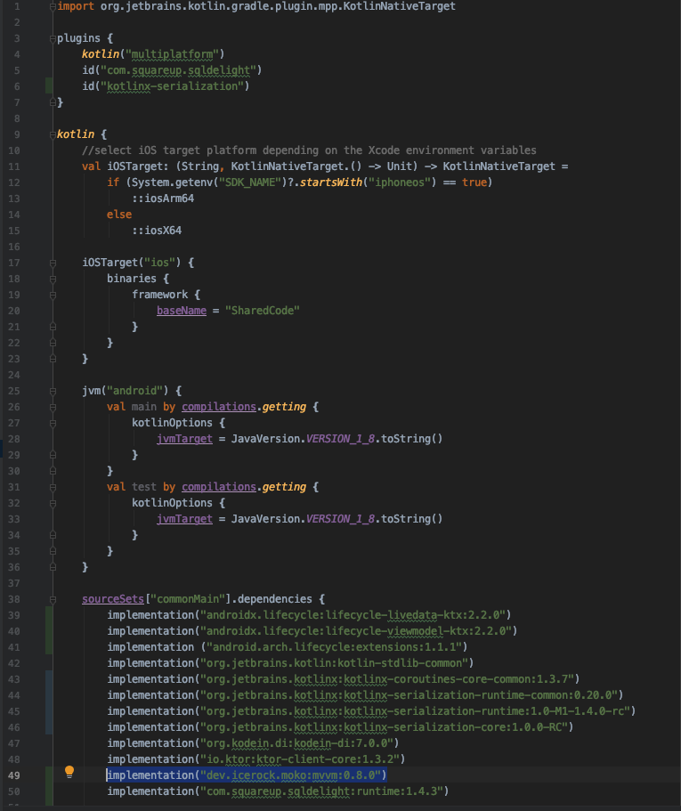Click the KotlinNativeTarget import statement
The height and width of the screenshot is (811, 681).
tap(256, 6)
